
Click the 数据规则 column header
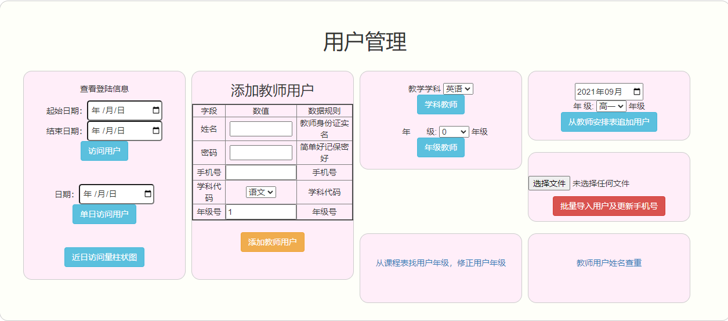(324, 111)
